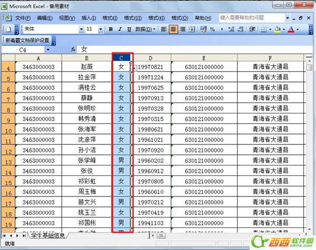Select the 学生基础信息 sheet tab
Image resolution: width=316 pixels, height=250 pixels.
click(47, 235)
